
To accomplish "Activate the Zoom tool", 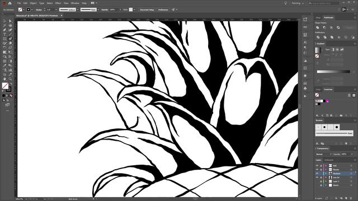I will [10, 79].
